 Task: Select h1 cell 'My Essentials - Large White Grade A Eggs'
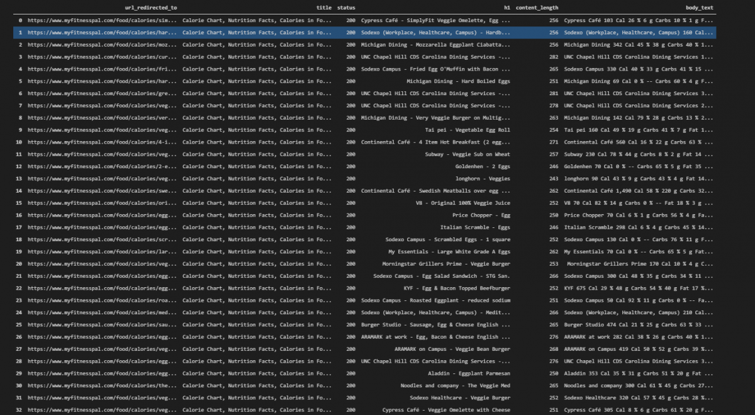click(449, 251)
